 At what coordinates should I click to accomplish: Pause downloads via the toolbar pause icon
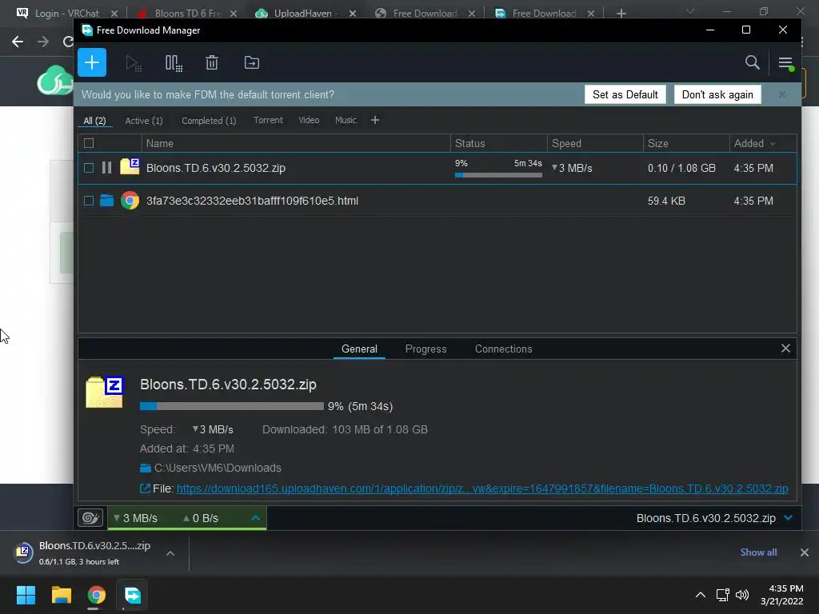click(x=174, y=63)
